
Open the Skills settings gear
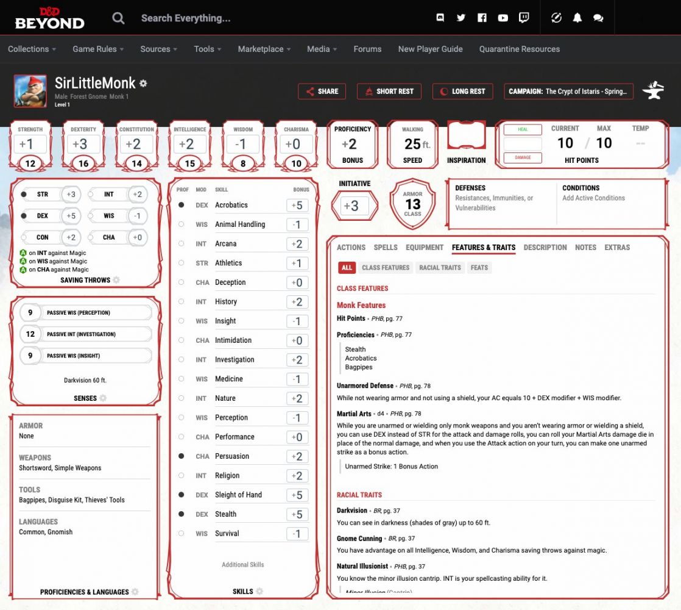coord(259,591)
